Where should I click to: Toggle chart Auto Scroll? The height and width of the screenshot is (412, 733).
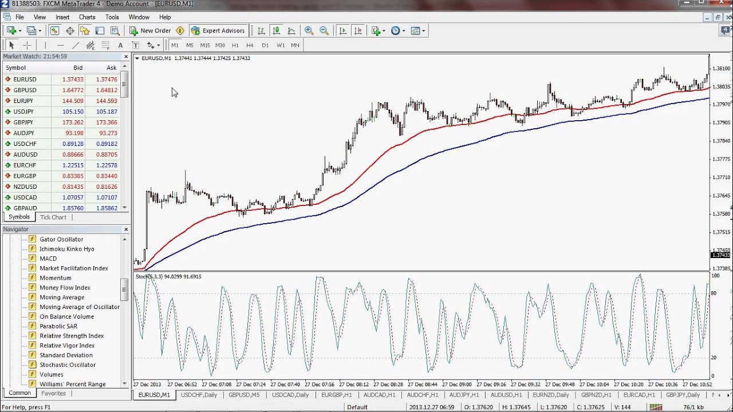[342, 31]
